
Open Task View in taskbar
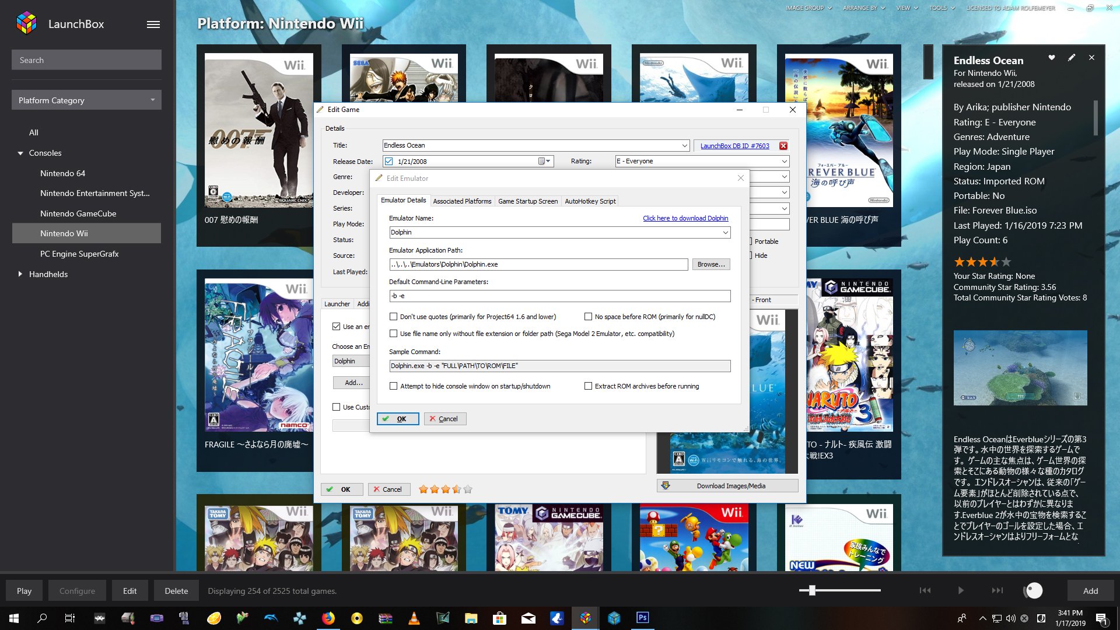click(x=70, y=618)
